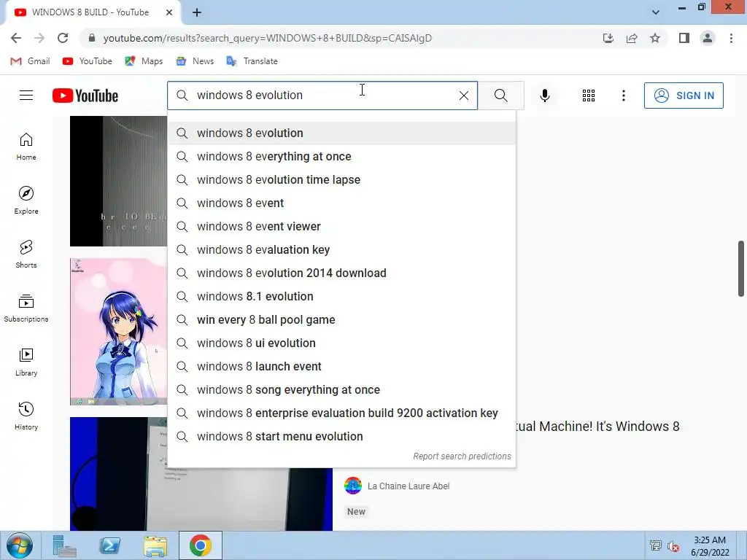747x560 pixels.
Task: Open the anime girl video thumbnail
Action: (x=119, y=332)
